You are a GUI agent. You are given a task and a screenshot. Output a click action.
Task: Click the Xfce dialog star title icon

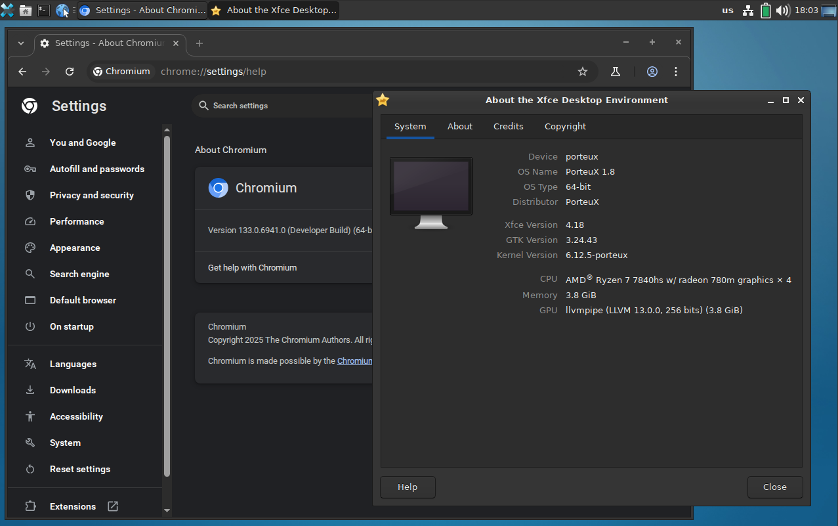coord(383,100)
